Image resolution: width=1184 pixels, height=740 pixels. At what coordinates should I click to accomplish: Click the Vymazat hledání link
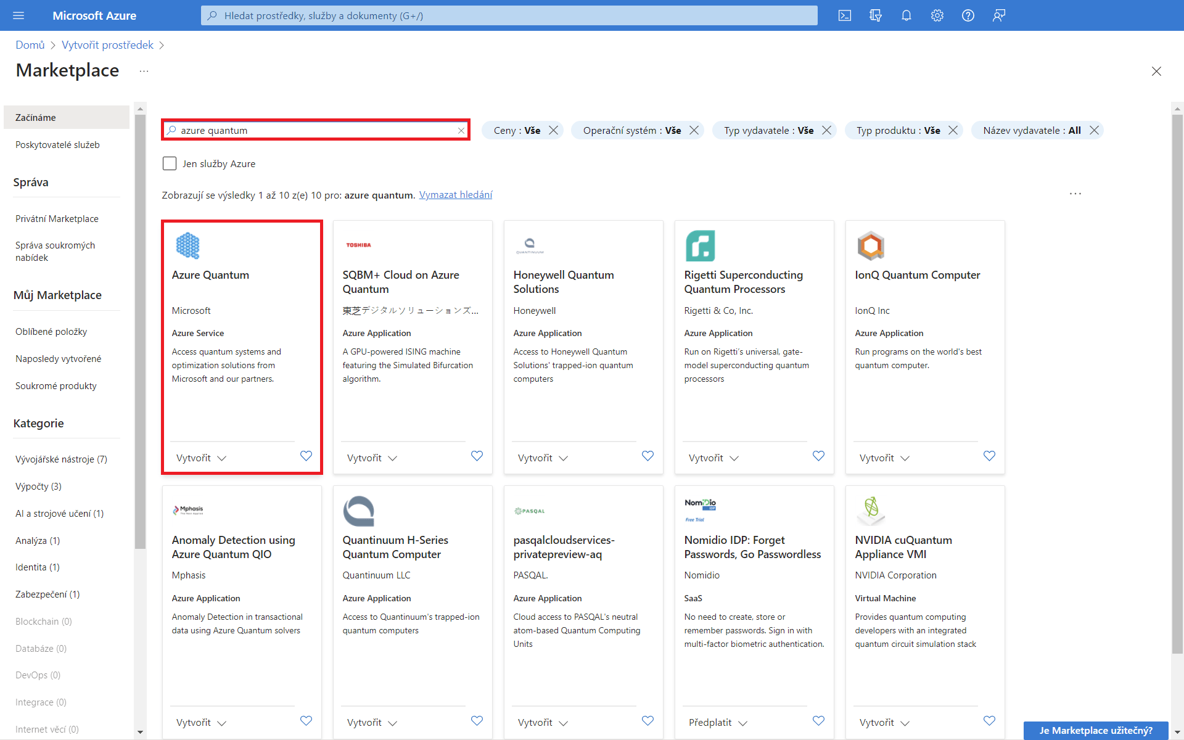[x=455, y=195]
